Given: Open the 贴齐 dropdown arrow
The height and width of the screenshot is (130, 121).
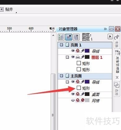Looking at the screenshot, I should (x=16, y=12).
